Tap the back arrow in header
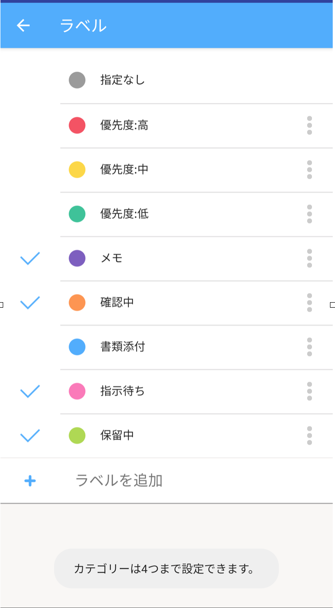Viewport: 335px width, 608px height. [23, 25]
